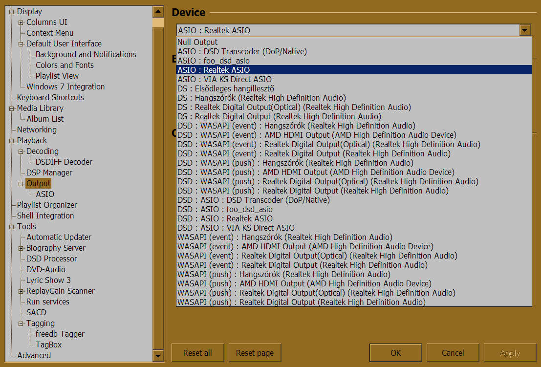Screen dimensions: 541x367
Task: Select DSD : WASAPI (event) : Hangszórók
Action: point(354,126)
